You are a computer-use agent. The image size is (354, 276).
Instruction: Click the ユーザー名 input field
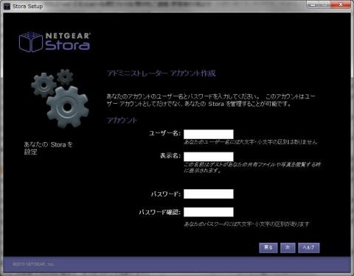coord(209,134)
